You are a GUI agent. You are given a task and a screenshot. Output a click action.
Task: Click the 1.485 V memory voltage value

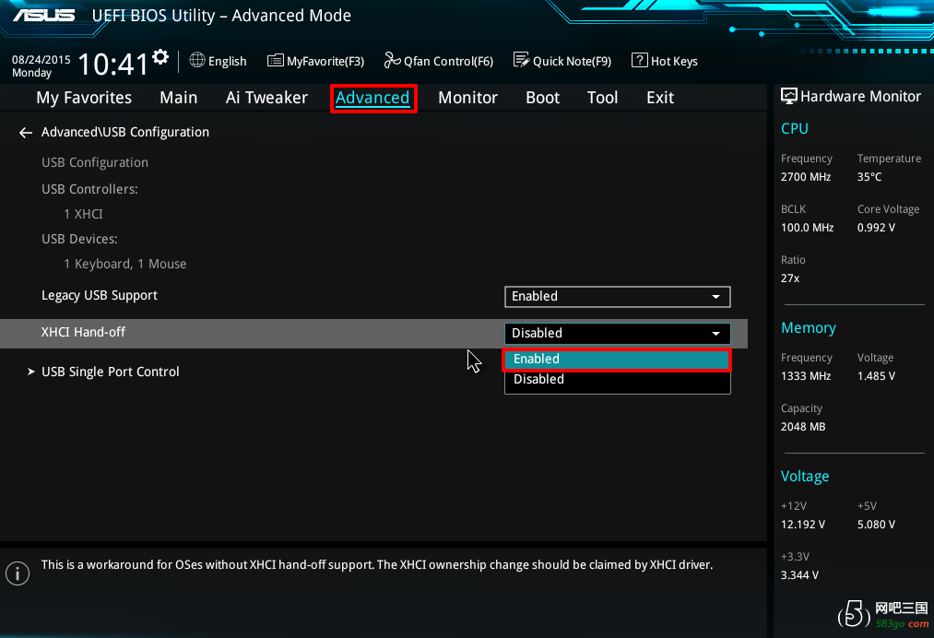876,376
